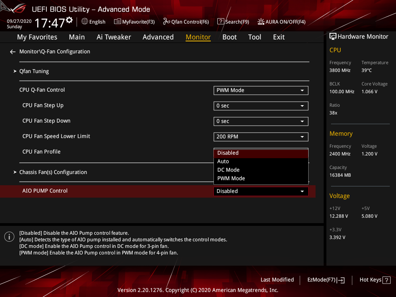
Task: Select the CPU Fan Profile label
Action: 41,152
